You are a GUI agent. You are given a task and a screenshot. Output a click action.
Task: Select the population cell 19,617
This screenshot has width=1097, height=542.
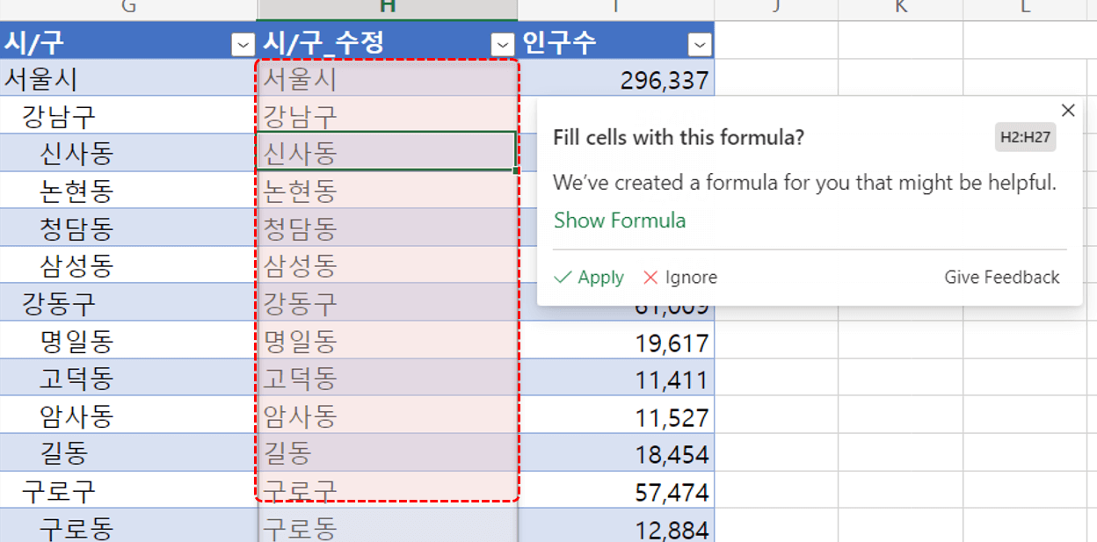click(615, 341)
